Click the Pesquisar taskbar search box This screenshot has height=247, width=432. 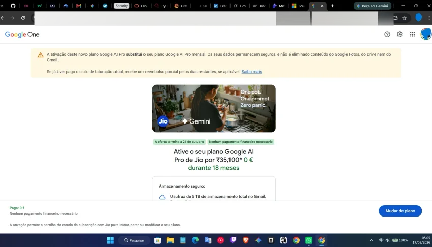134,240
